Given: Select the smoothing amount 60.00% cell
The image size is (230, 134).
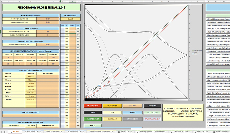Looking at the screenshot, I should [48, 19].
